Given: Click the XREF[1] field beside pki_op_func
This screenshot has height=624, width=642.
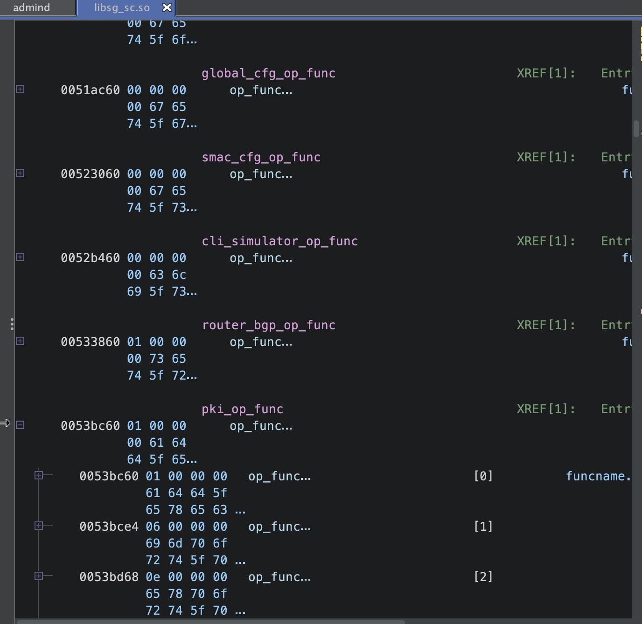Looking at the screenshot, I should 545,409.
